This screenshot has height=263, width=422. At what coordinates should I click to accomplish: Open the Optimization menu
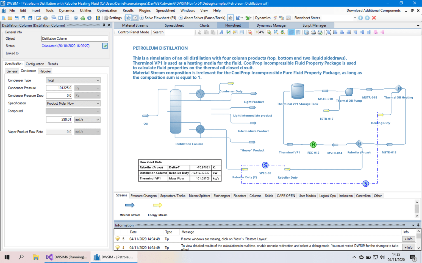(x=107, y=10)
